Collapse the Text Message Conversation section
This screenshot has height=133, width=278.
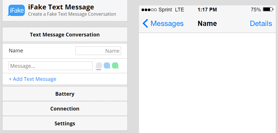pos(65,35)
